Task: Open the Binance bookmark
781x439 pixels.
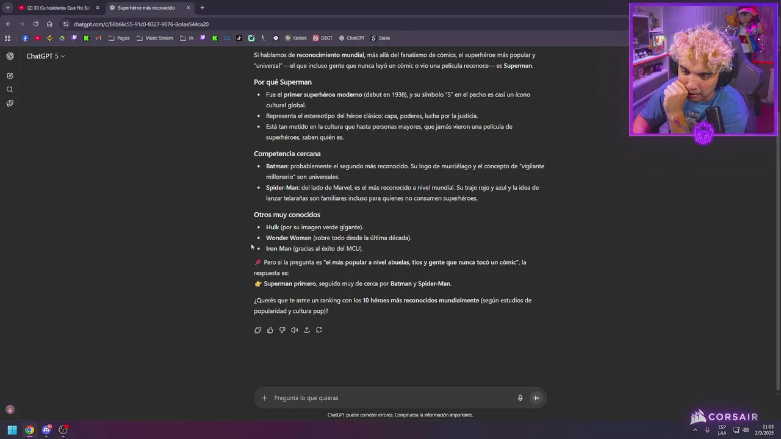Action: click(49, 38)
